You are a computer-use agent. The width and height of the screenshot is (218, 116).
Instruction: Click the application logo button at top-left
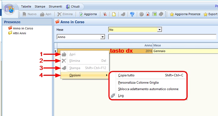click(9, 9)
